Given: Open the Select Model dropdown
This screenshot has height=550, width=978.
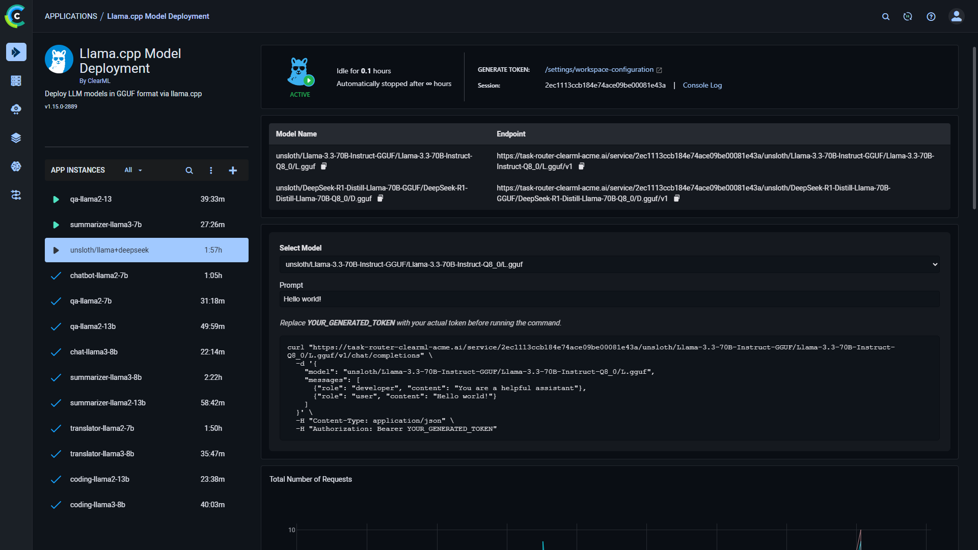Looking at the screenshot, I should pos(609,264).
